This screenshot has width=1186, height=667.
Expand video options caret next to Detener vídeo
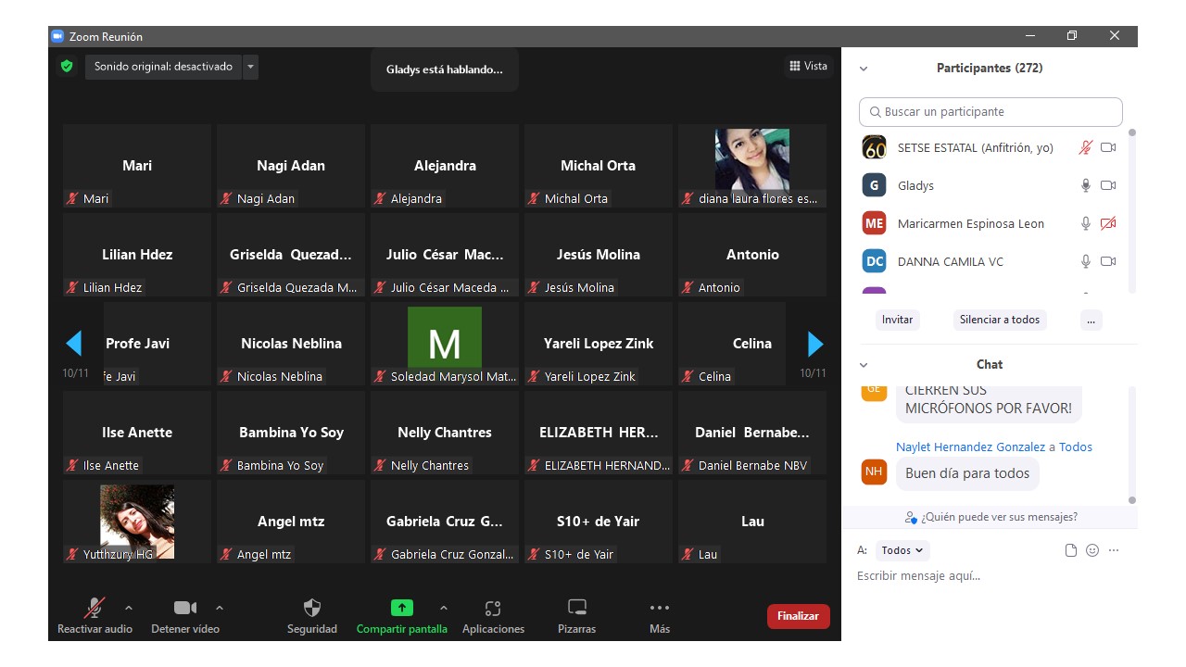219,608
